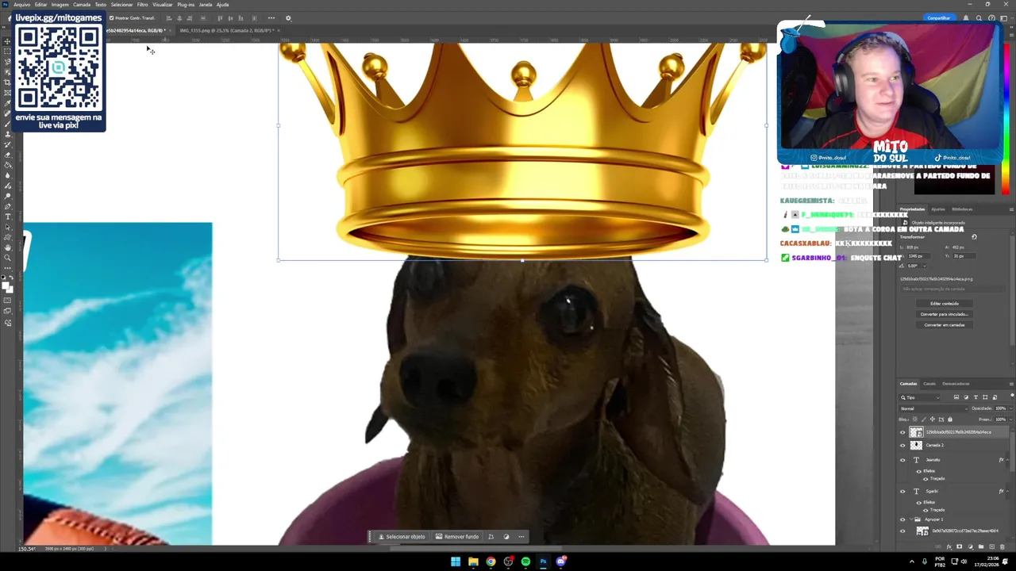Open the options bar settings gear
The width and height of the screenshot is (1016, 571).
(288, 18)
